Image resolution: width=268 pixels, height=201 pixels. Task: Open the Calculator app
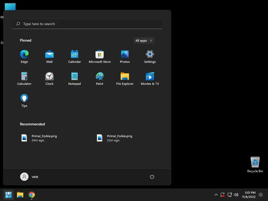click(24, 79)
